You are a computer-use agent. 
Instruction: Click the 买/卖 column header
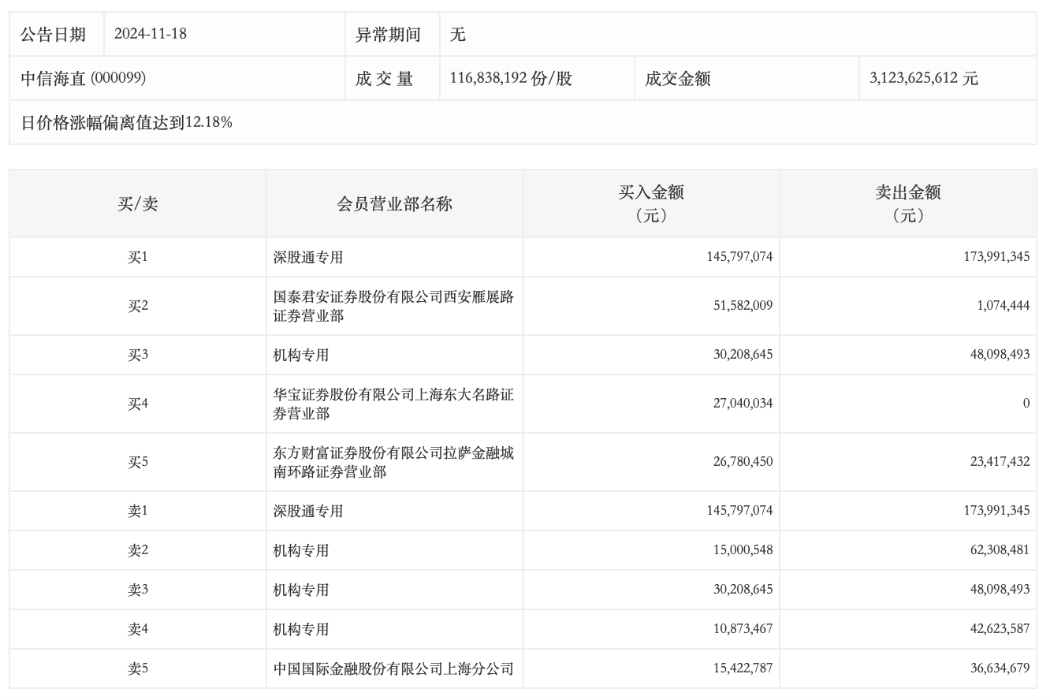137,203
